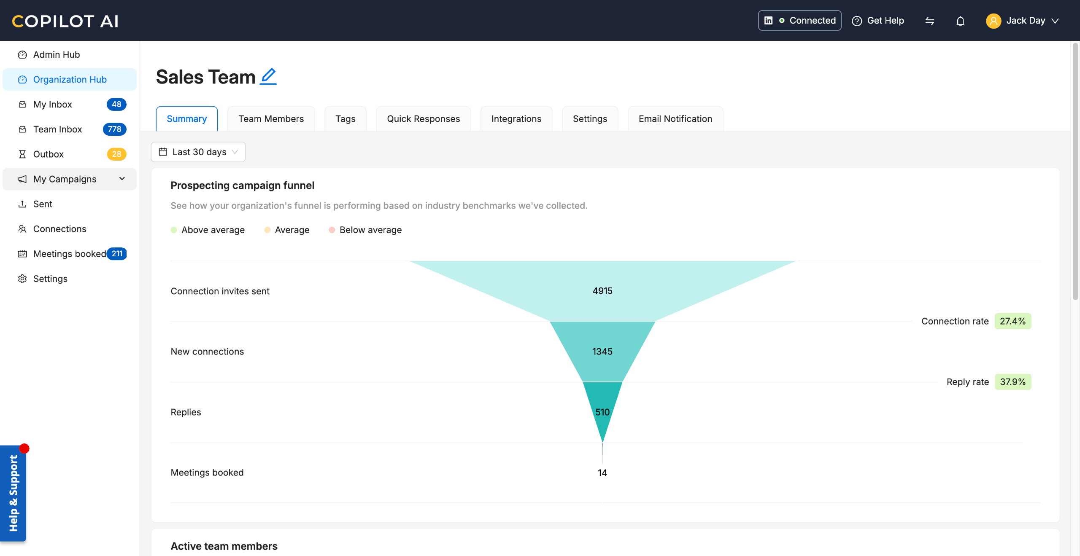Click the switch account arrows icon
This screenshot has height=556, width=1080.
coord(930,21)
